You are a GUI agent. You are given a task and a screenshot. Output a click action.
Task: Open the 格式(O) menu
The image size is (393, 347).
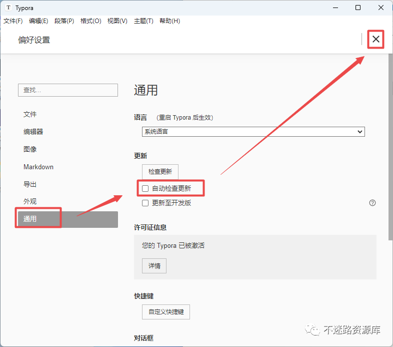pyautogui.click(x=90, y=21)
